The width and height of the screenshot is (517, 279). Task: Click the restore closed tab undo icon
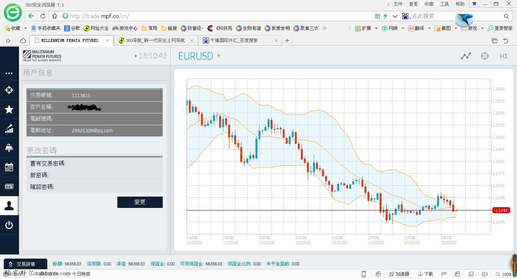coord(506,40)
